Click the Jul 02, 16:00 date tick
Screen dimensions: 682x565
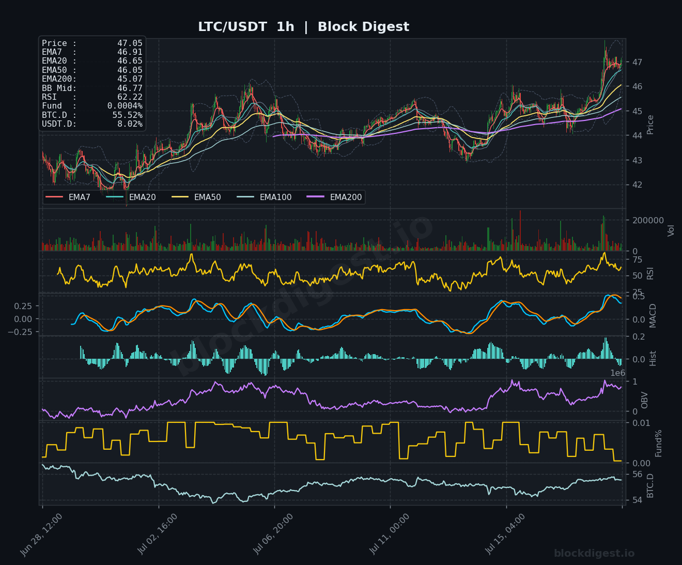point(158,534)
